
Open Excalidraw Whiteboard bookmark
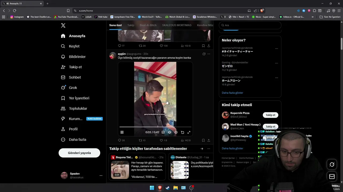coord(205,17)
